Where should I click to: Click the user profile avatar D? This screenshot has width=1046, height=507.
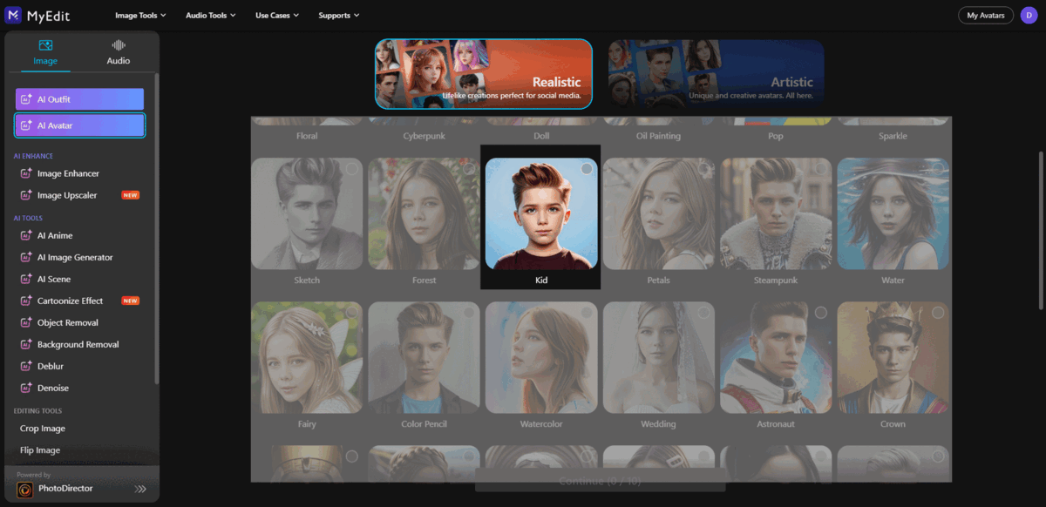point(1029,15)
